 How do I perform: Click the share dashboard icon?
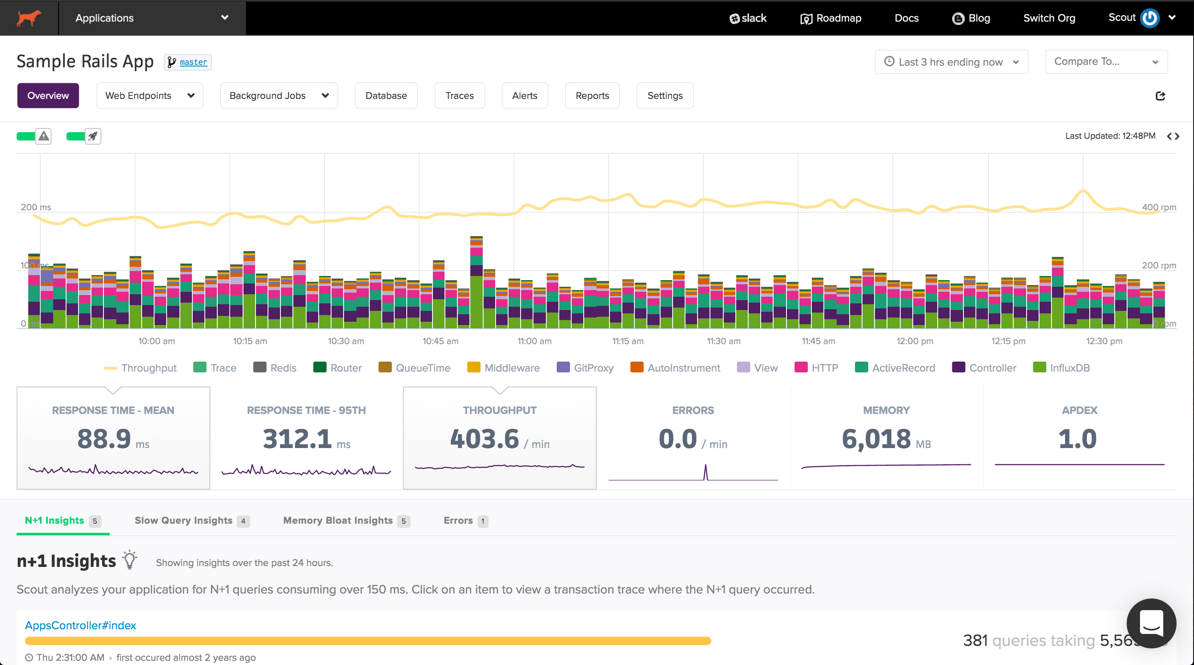coord(1160,96)
